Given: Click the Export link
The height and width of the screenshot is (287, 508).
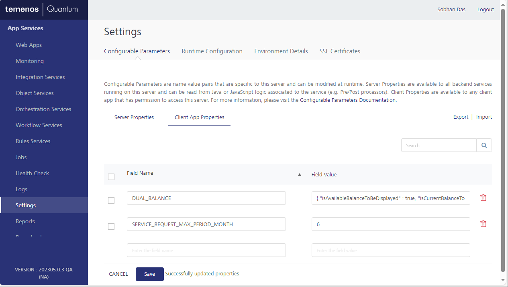Looking at the screenshot, I should [461, 117].
